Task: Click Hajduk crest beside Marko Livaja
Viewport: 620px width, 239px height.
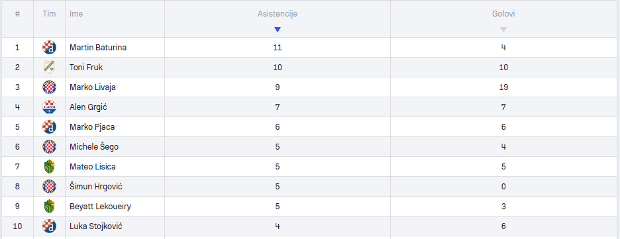Action: tap(50, 87)
